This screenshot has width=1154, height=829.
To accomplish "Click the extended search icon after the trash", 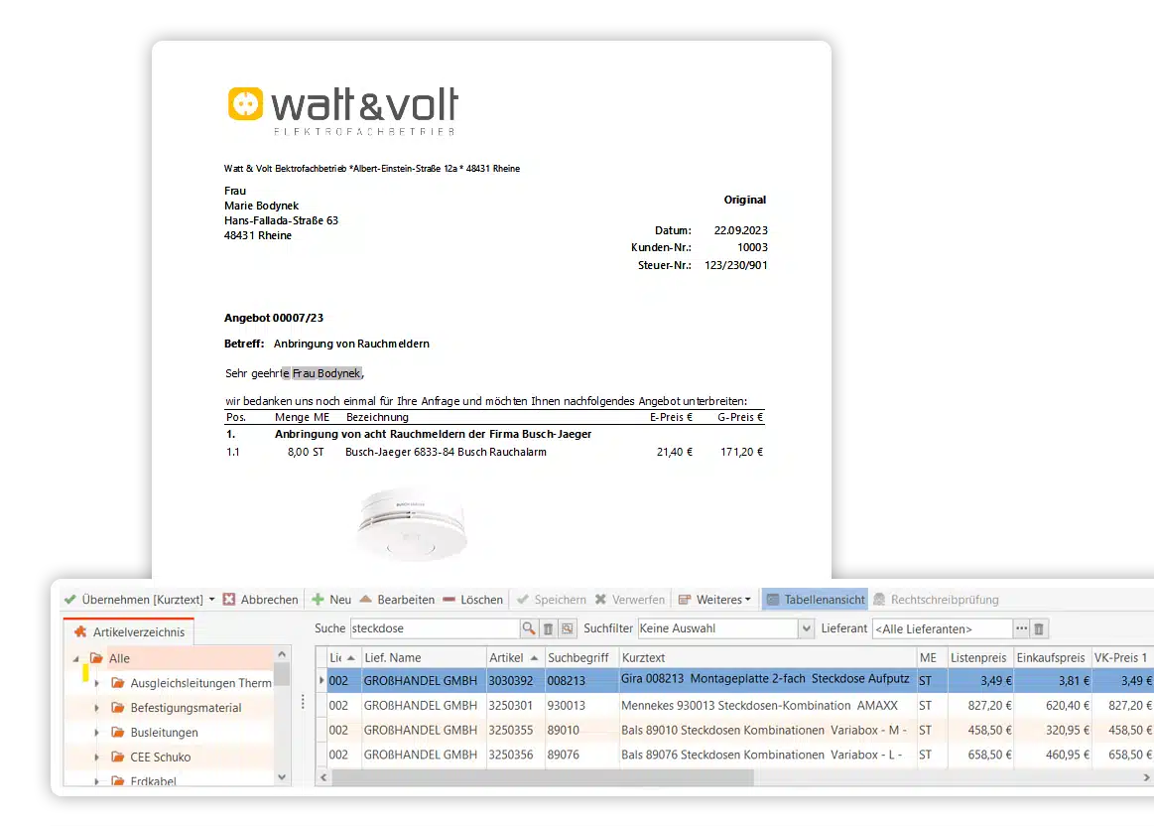I will click(567, 628).
